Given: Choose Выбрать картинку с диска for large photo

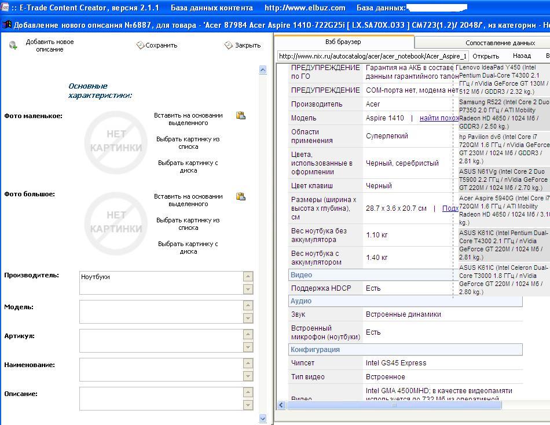Looking at the screenshot, I should pos(188,248).
